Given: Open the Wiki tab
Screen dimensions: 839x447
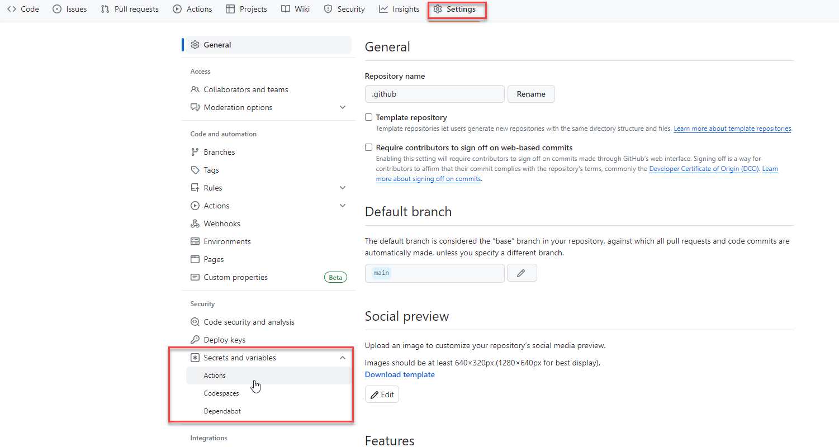Looking at the screenshot, I should pyautogui.click(x=296, y=9).
